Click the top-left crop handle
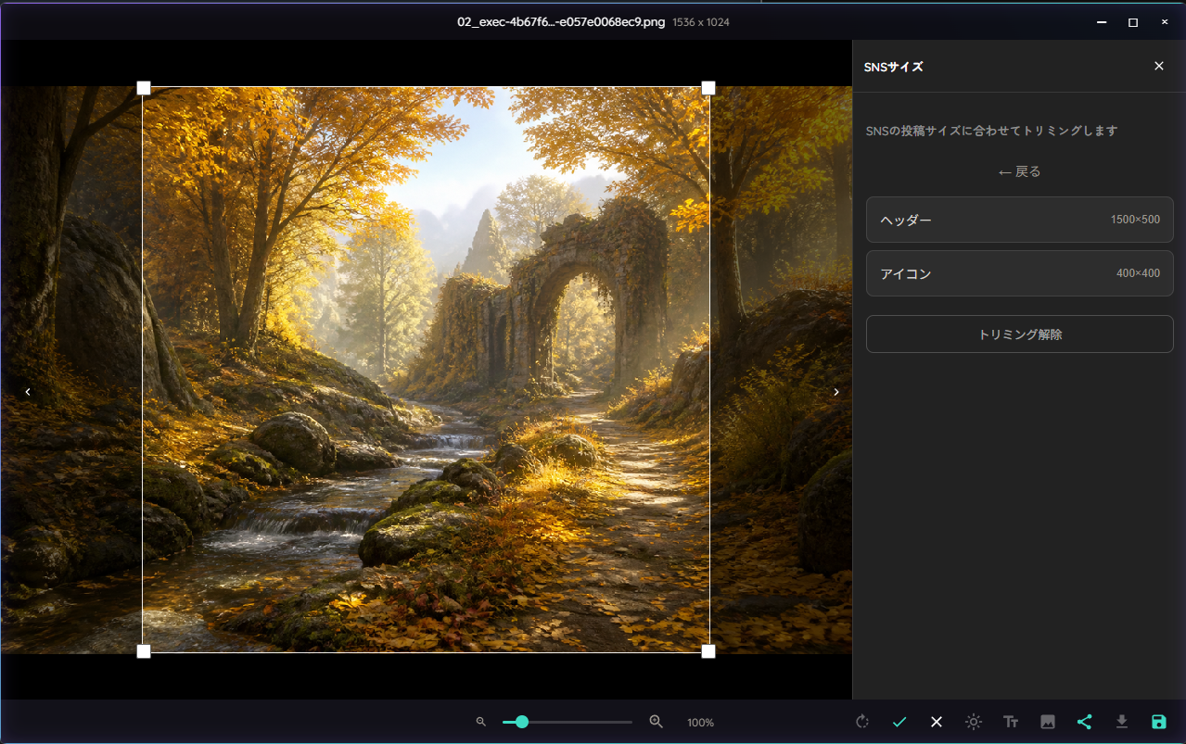Image resolution: width=1186 pixels, height=744 pixels. pyautogui.click(x=144, y=88)
